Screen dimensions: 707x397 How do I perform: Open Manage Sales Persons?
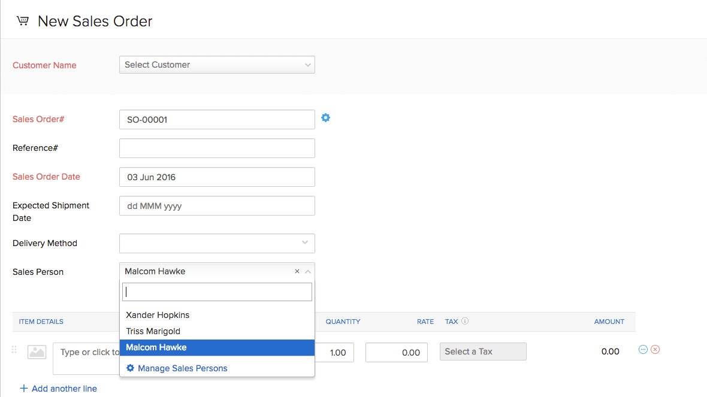pyautogui.click(x=182, y=368)
